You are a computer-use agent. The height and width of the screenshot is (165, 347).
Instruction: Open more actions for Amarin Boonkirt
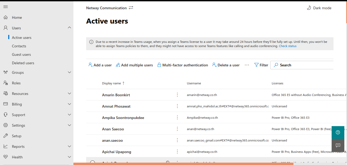coord(177,95)
